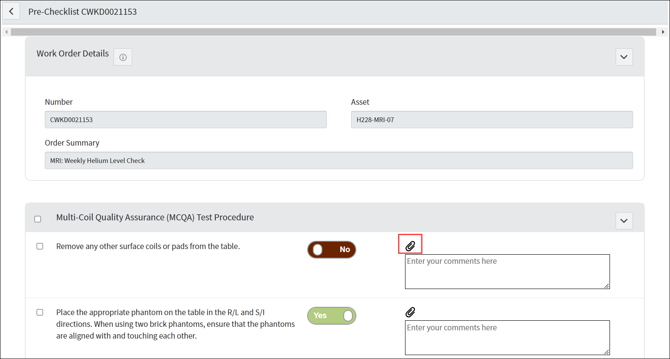This screenshot has height=359, width=670.
Task: Click the paperclip attachment icon for surface coils step
Action: tap(410, 246)
